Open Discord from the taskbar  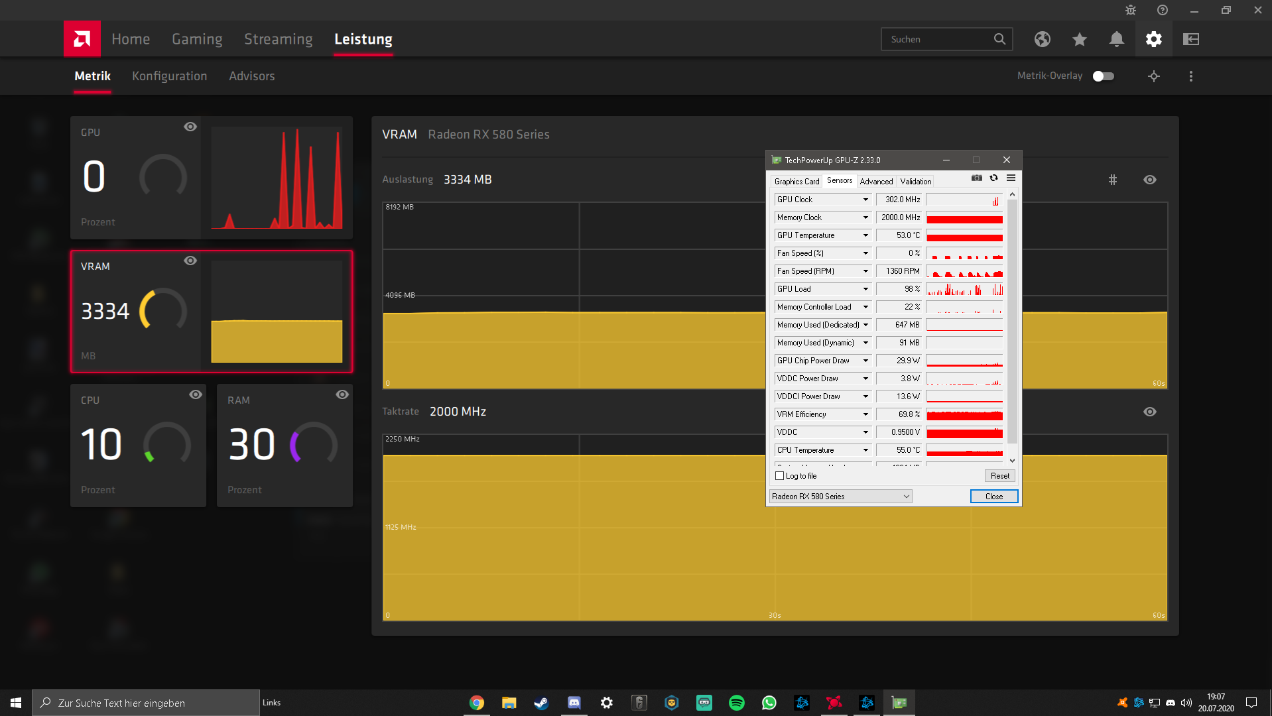(574, 703)
